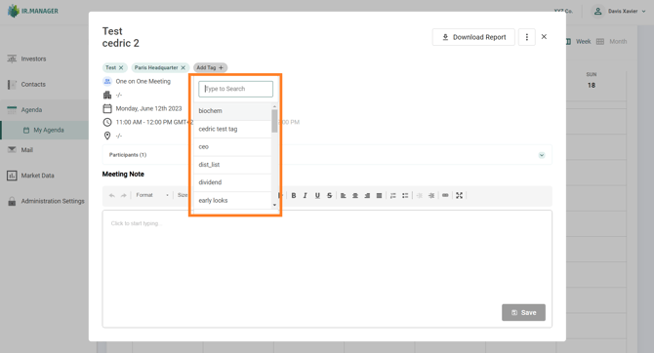Click the One on One Meeting label
The height and width of the screenshot is (353, 654).
coord(143,81)
